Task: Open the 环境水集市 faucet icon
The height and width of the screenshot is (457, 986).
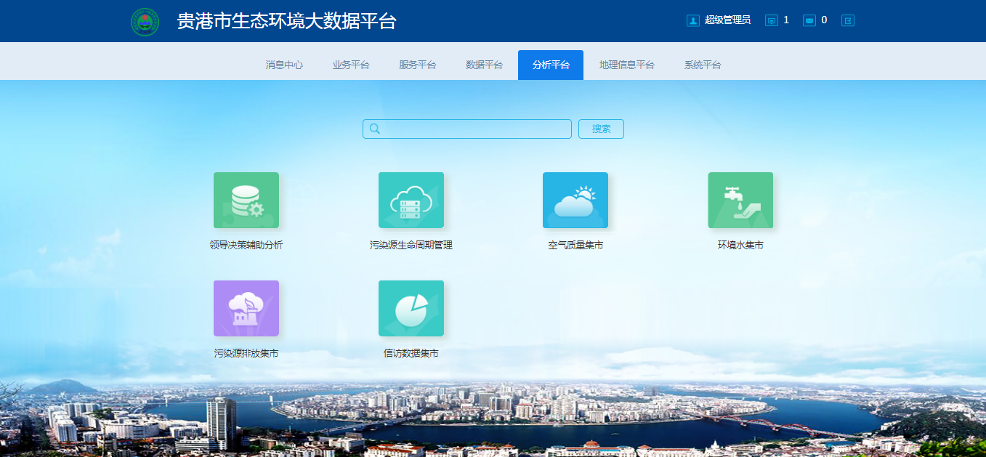Action: (740, 200)
